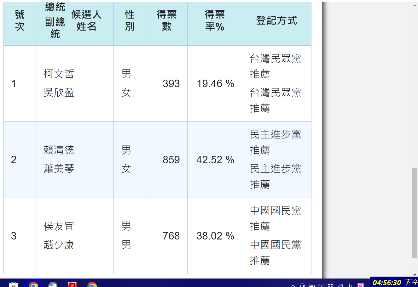Click second 民主進步黨 推薦 entry for 蕭美琴

[276, 177]
